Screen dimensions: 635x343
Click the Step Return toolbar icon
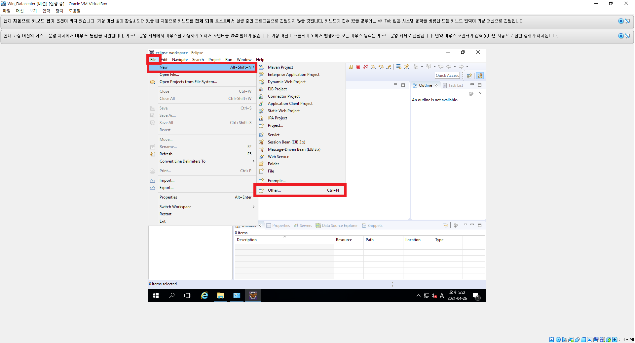[x=389, y=67]
